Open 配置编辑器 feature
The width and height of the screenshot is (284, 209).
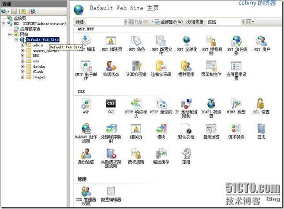pyautogui.click(x=111, y=194)
